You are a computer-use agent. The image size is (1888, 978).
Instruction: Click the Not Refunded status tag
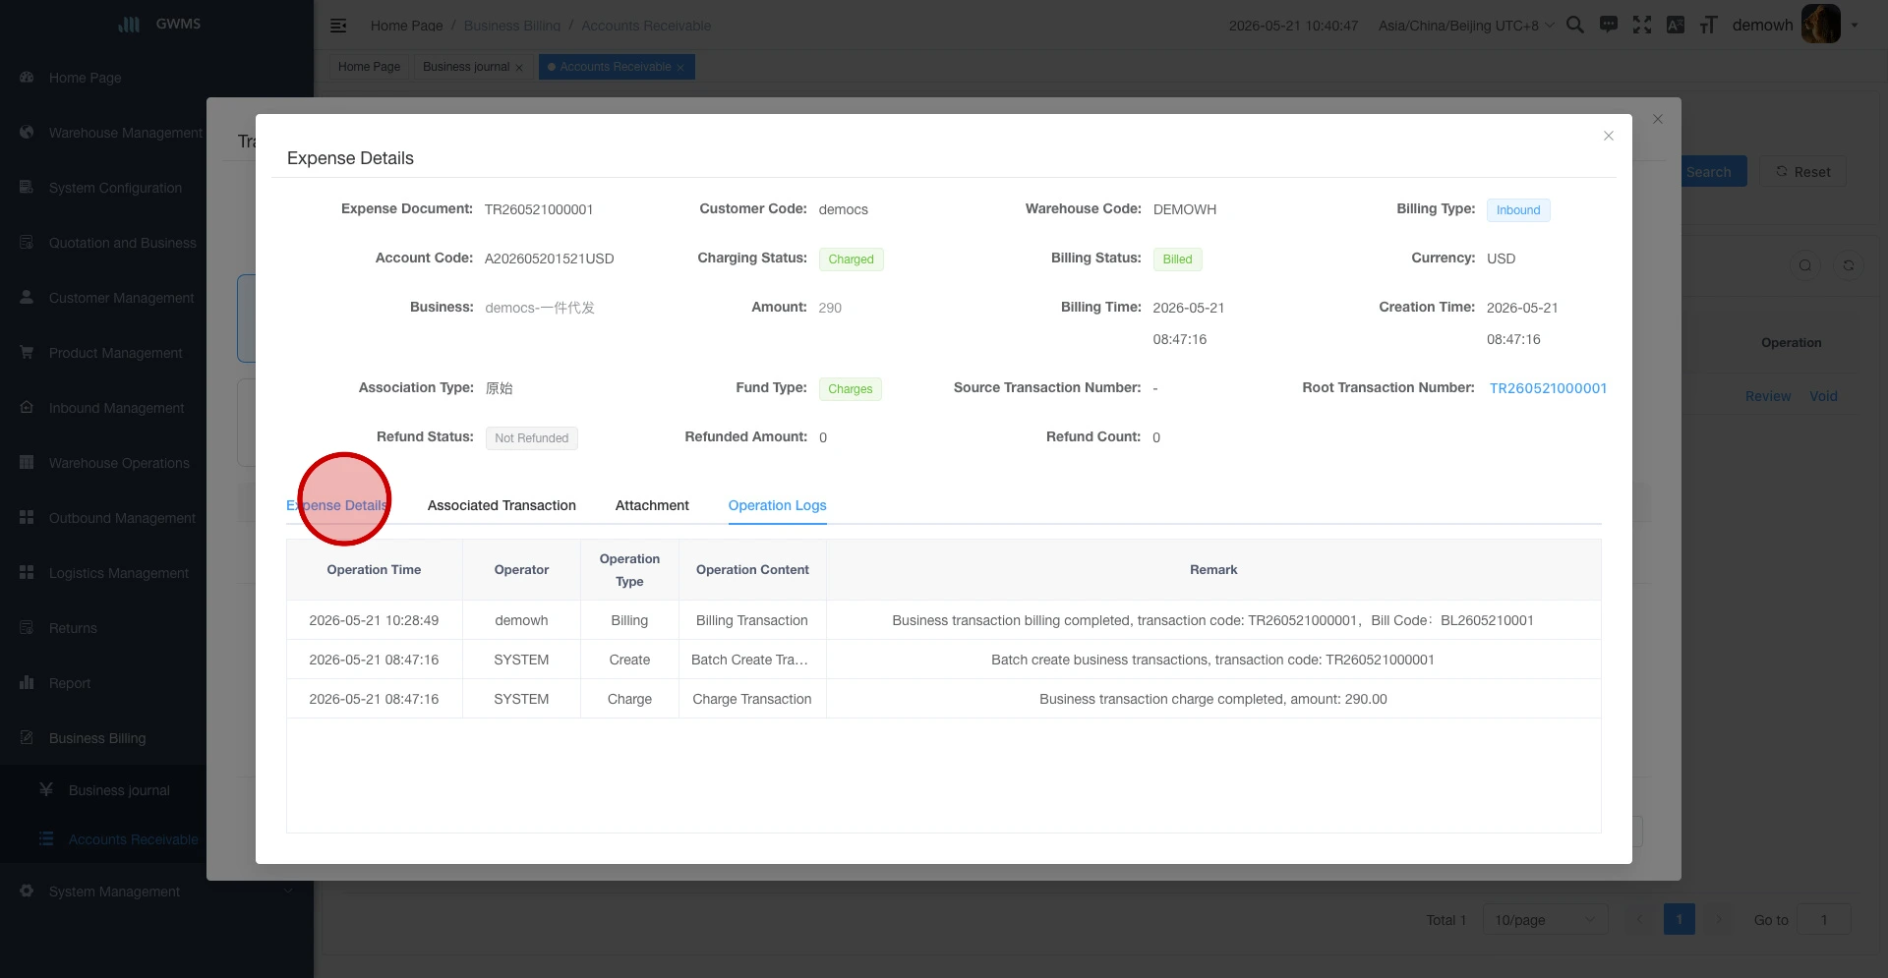click(x=531, y=438)
